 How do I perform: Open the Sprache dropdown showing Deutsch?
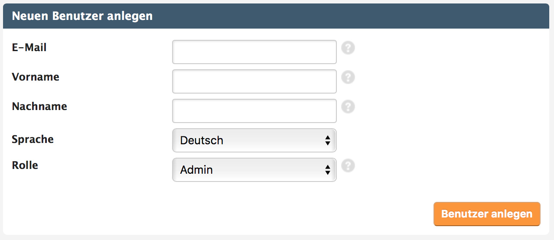pyautogui.click(x=254, y=140)
